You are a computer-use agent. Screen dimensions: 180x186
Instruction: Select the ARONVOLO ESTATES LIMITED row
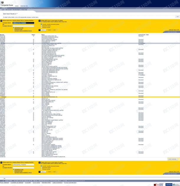(x=90, y=79)
